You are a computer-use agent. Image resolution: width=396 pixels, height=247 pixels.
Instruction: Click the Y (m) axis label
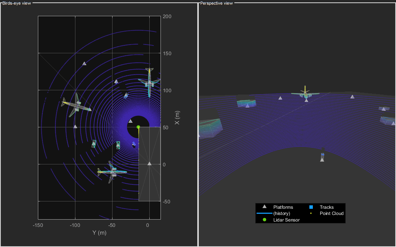coord(99,233)
